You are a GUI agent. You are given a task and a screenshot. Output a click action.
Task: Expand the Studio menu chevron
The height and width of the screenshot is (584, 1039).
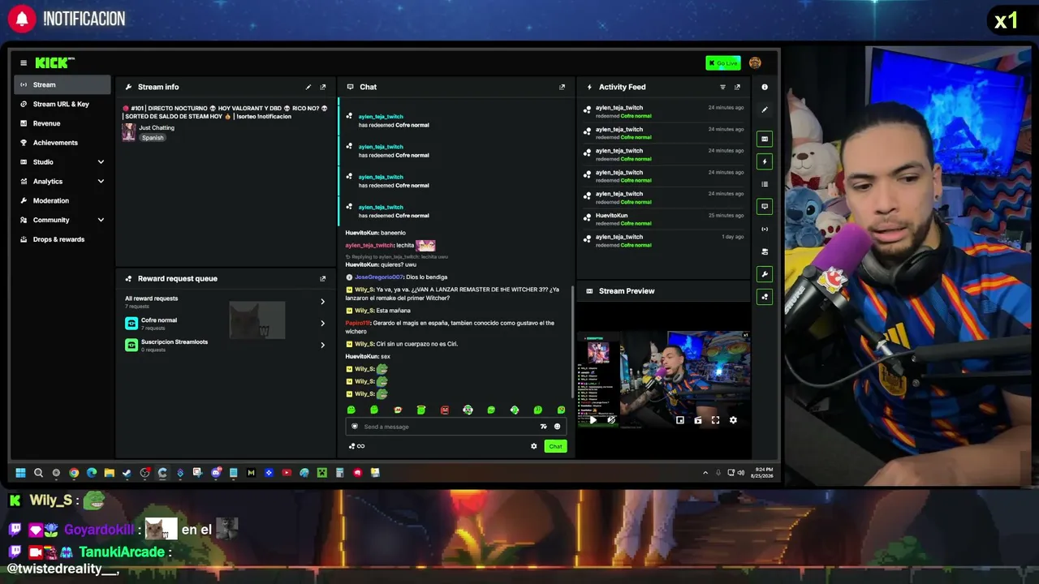pos(101,162)
